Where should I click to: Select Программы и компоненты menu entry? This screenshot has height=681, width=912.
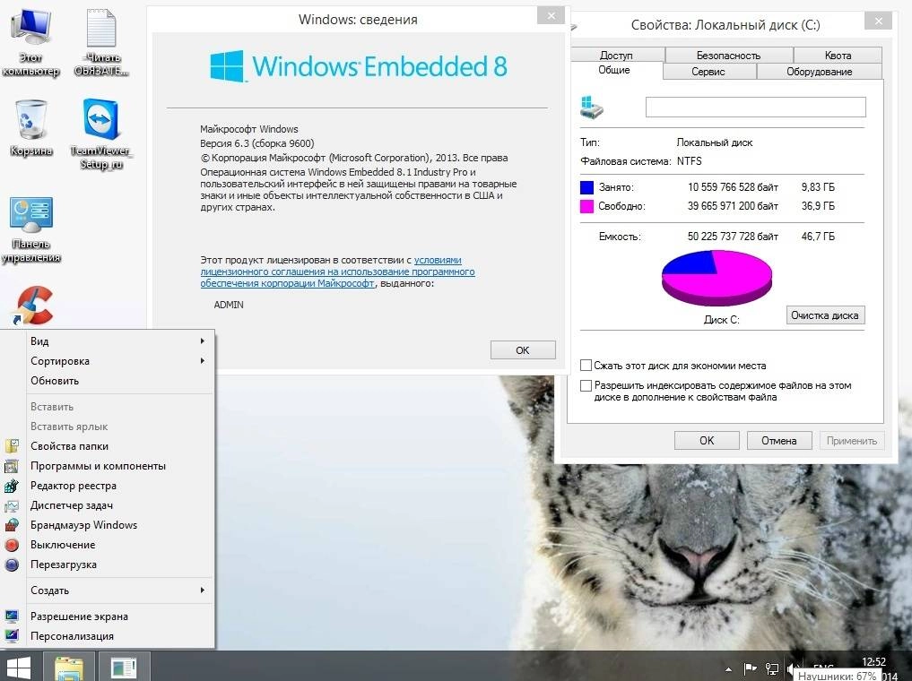pos(120,466)
